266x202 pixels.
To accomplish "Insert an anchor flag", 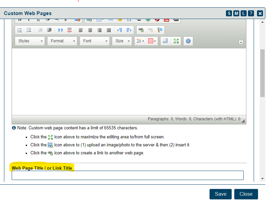I will (x=160, y=30).
